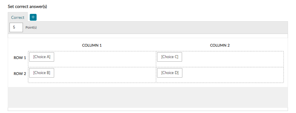The height and width of the screenshot is (113, 296).
Task: Click the Set correct answer(s) heading
Action: (27, 6)
